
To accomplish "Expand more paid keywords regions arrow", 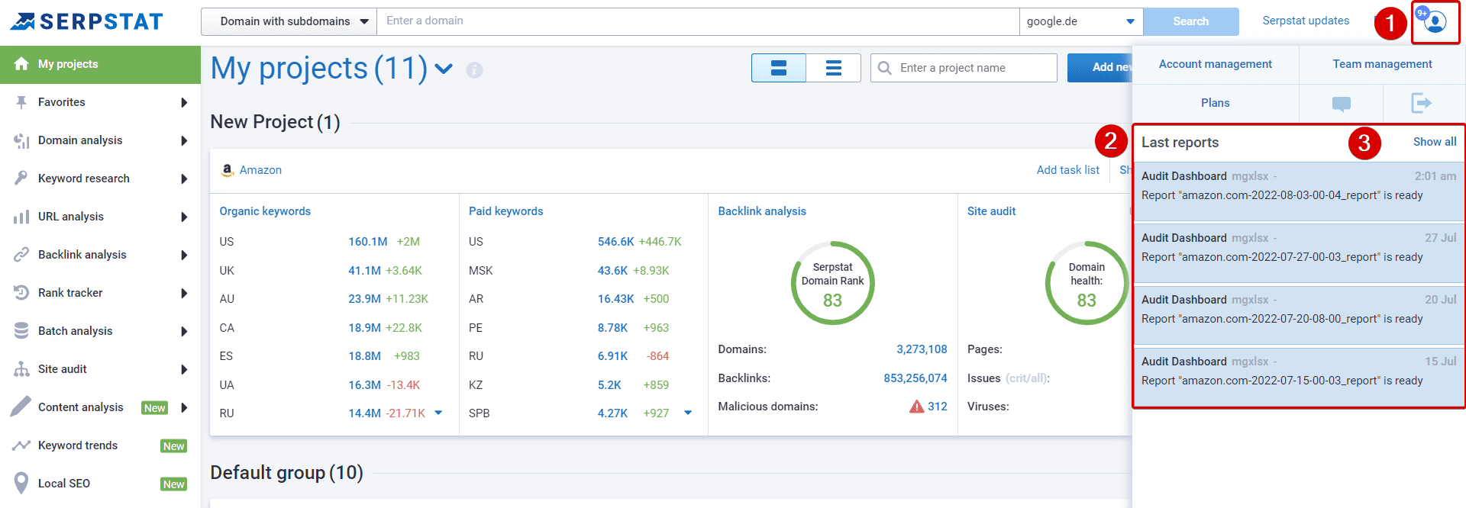I will click(x=688, y=413).
